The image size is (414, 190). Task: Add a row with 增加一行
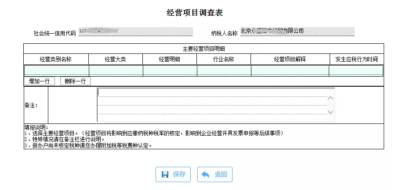40,81
